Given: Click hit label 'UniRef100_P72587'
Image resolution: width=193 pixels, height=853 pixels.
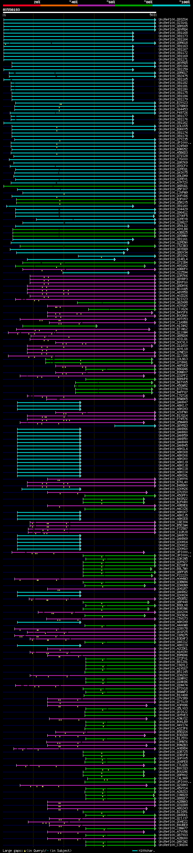Looking at the screenshot, I should pos(173,529).
